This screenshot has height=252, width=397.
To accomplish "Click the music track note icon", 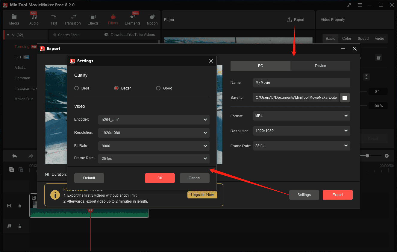I will [x=9, y=226].
